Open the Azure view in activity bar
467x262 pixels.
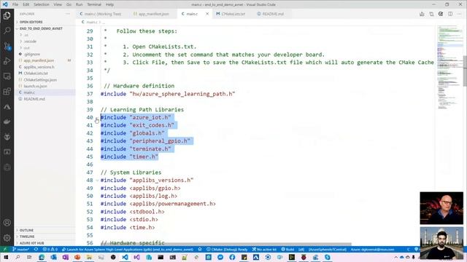pos(7,107)
